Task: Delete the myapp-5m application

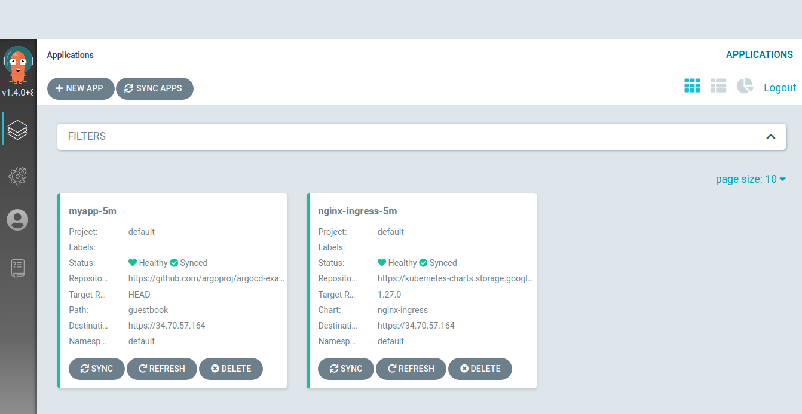Action: click(x=231, y=369)
